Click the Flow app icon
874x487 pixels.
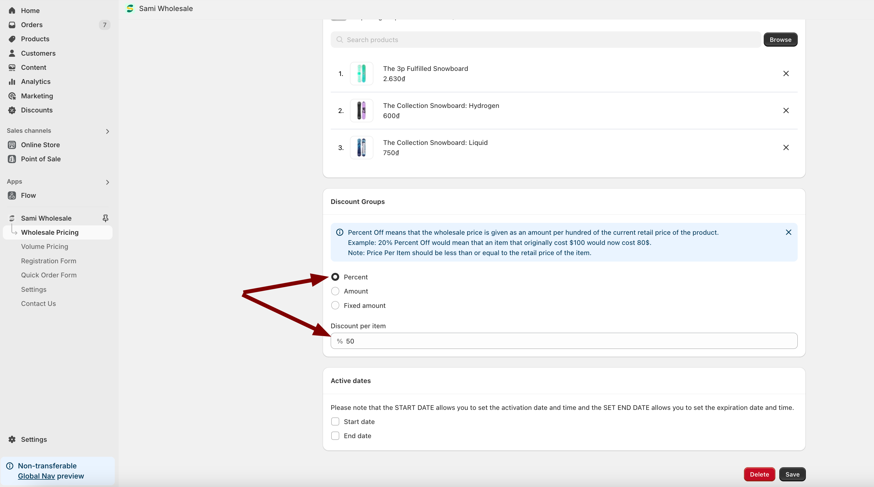click(x=12, y=195)
